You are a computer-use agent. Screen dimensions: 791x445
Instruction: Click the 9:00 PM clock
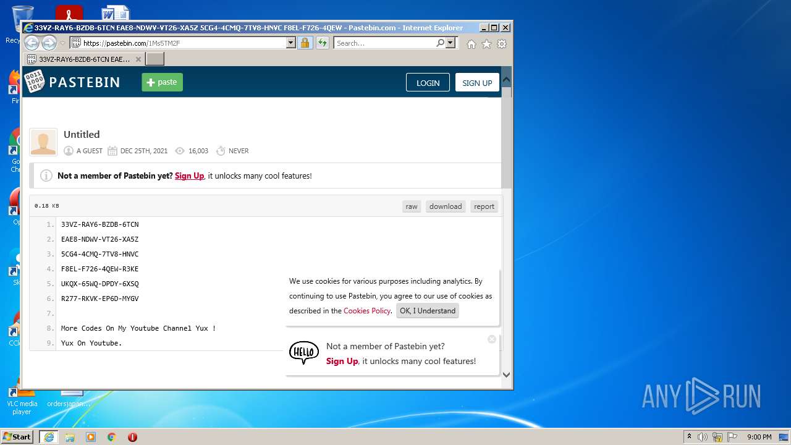click(x=759, y=437)
